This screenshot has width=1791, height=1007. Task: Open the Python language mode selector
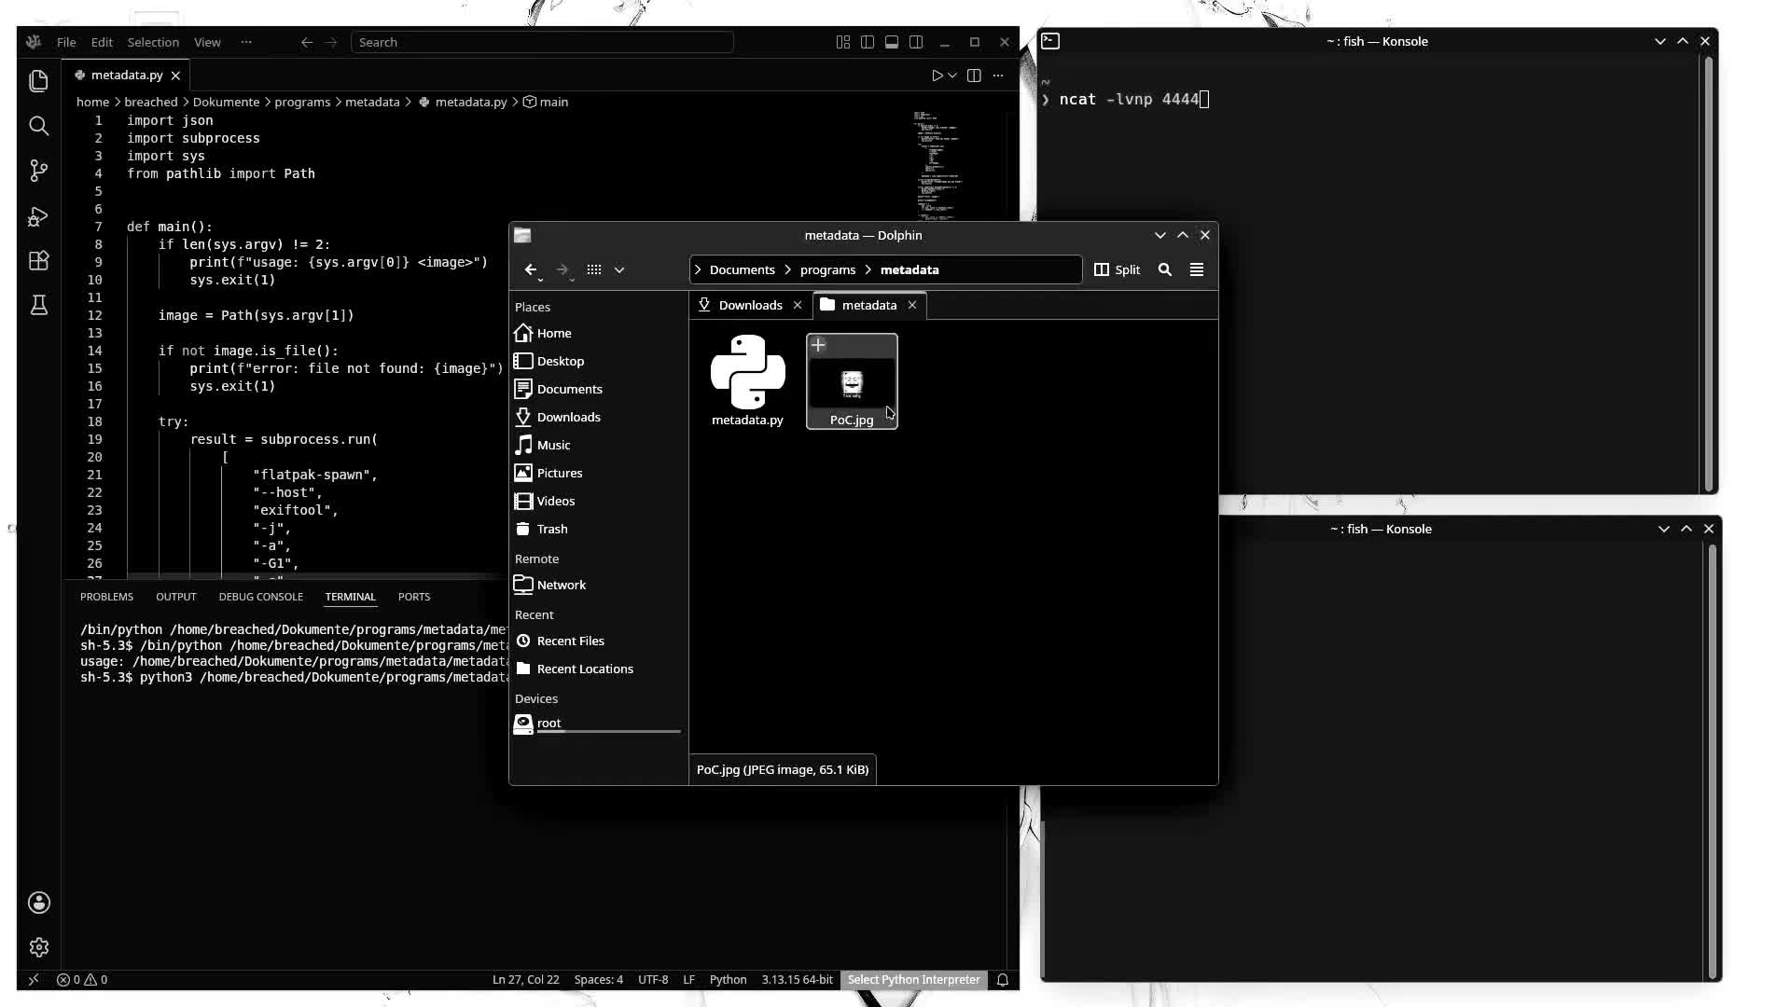pyautogui.click(x=728, y=980)
